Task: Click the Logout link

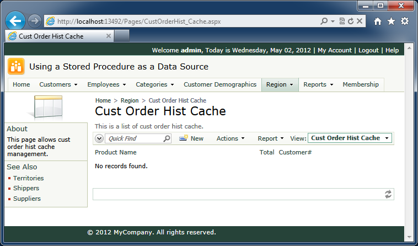Action: click(x=368, y=50)
